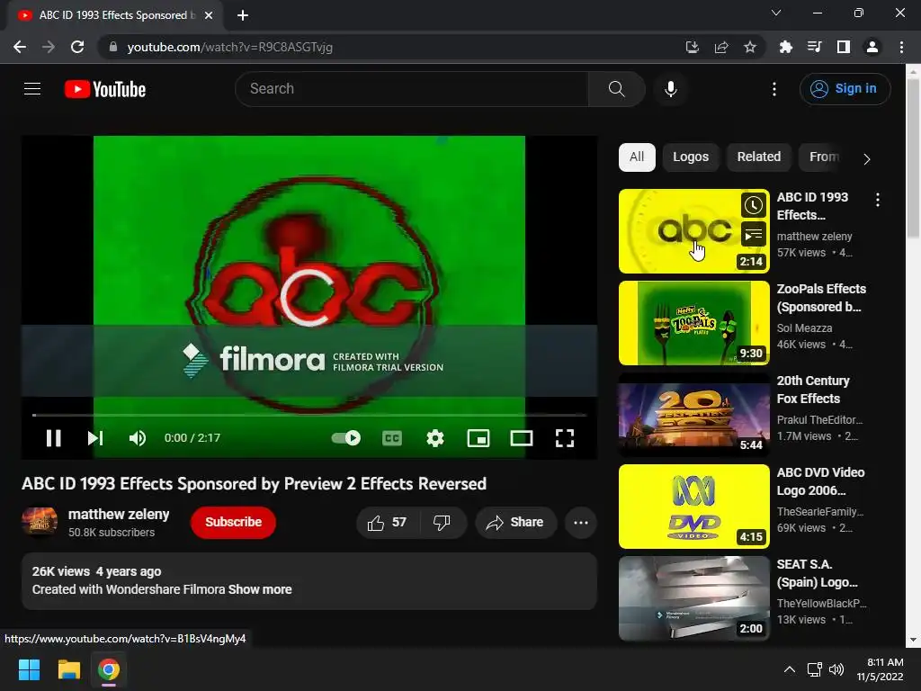921x691 pixels.
Task: Dislike the video with thumbs down
Action: [443, 523]
